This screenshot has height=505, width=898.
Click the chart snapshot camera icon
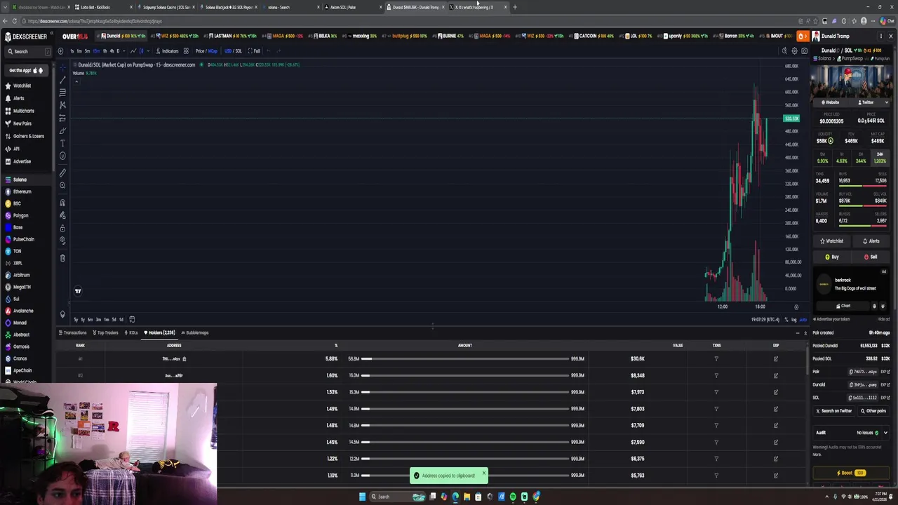point(804,50)
